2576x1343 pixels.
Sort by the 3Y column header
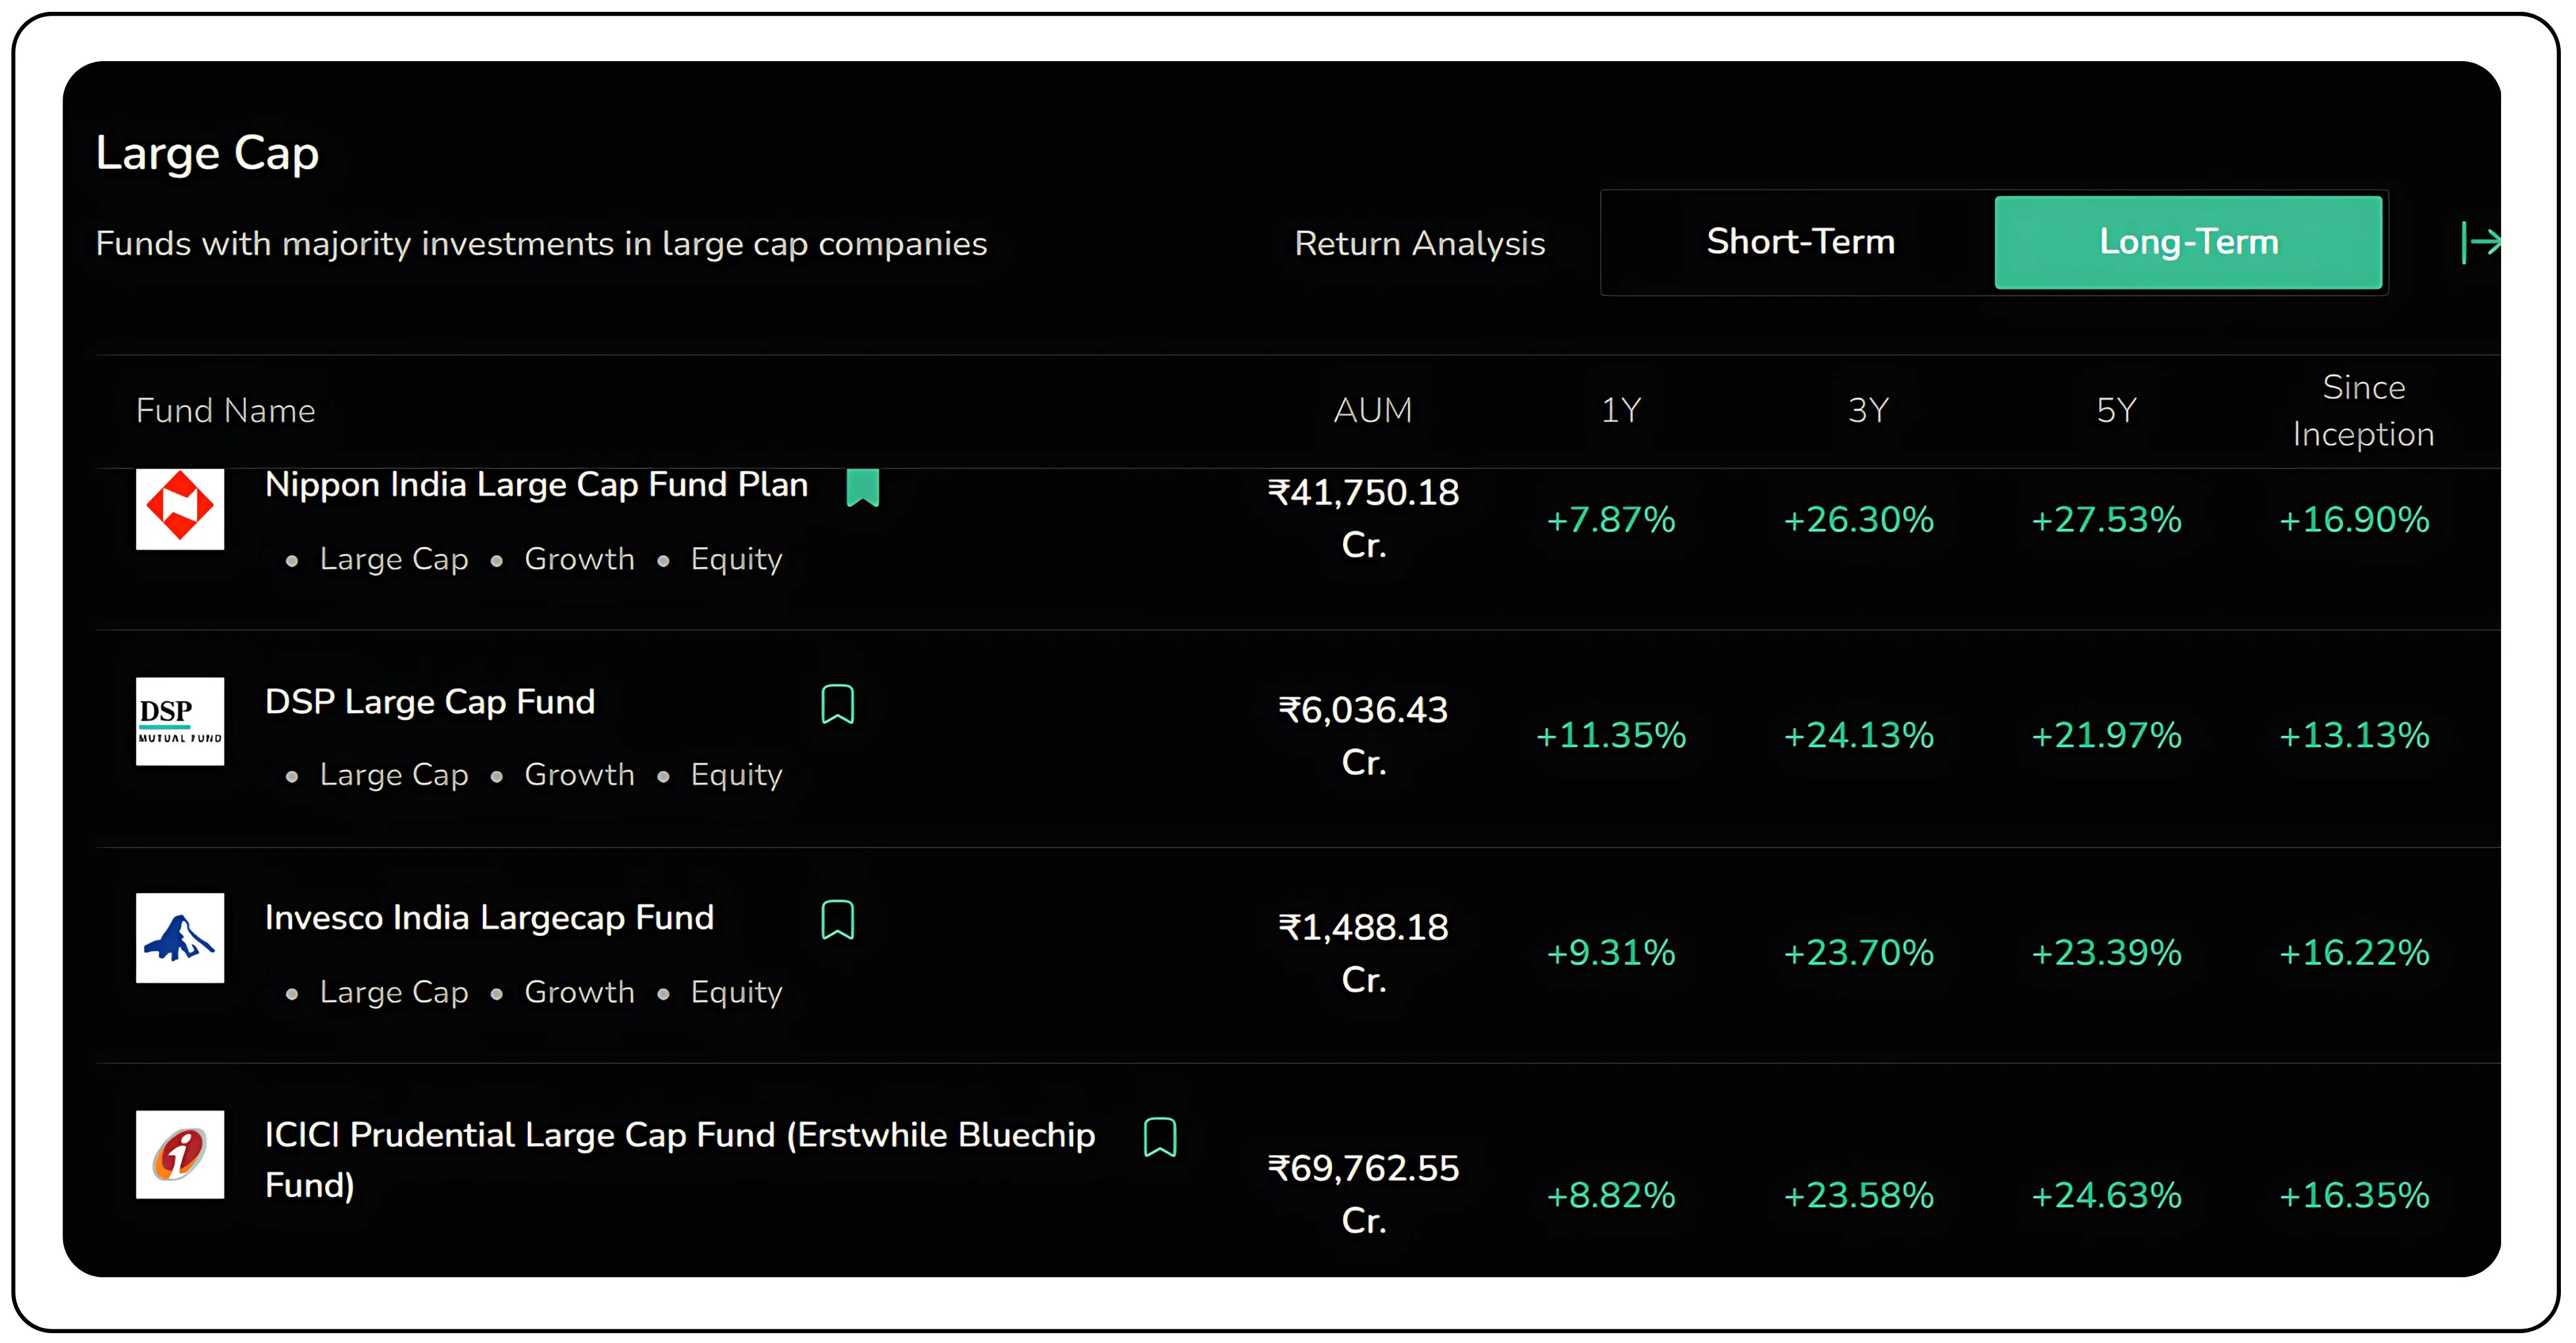pos(1868,410)
